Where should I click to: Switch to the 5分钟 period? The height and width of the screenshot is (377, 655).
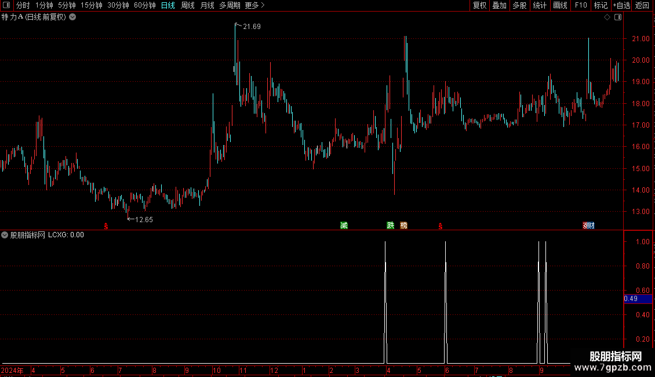pyautogui.click(x=67, y=5)
